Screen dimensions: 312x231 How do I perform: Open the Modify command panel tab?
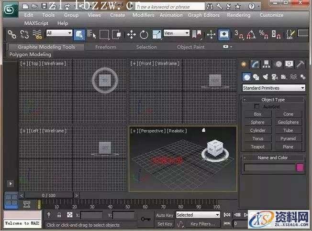coord(255,64)
